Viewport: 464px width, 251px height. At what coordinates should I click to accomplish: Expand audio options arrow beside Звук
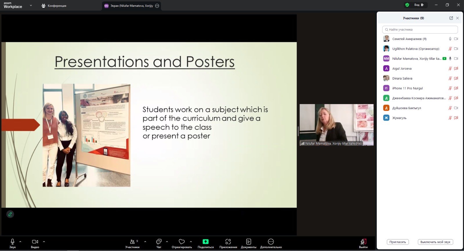point(20,241)
